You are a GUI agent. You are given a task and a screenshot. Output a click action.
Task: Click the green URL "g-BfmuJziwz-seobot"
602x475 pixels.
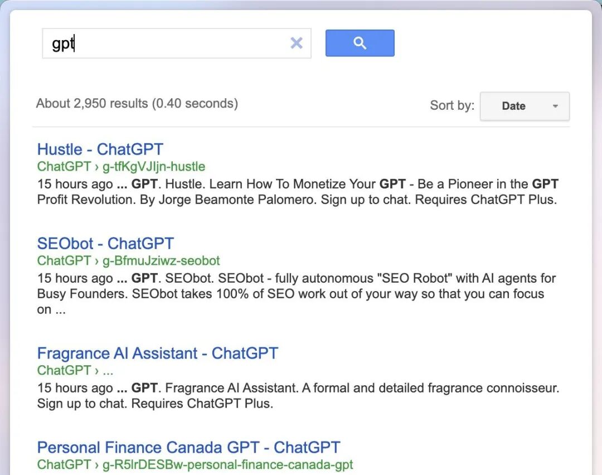coord(161,261)
